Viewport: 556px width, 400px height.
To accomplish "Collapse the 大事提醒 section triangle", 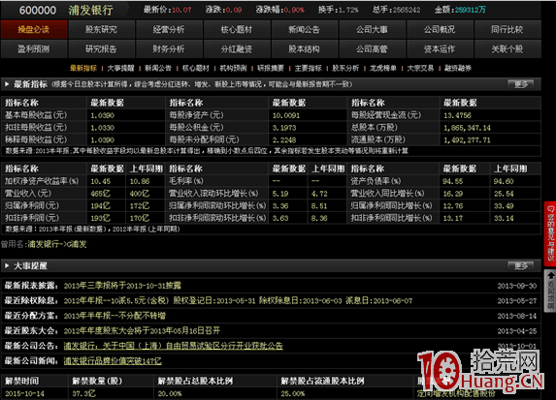I will coord(7,265).
